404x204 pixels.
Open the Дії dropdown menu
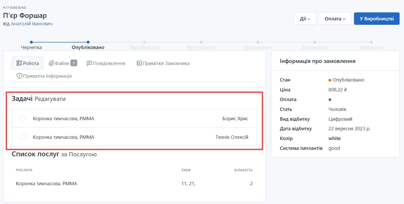tap(305, 19)
